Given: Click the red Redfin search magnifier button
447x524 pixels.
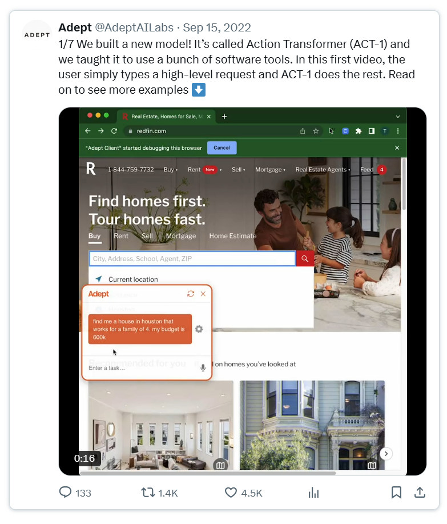Looking at the screenshot, I should pyautogui.click(x=305, y=258).
